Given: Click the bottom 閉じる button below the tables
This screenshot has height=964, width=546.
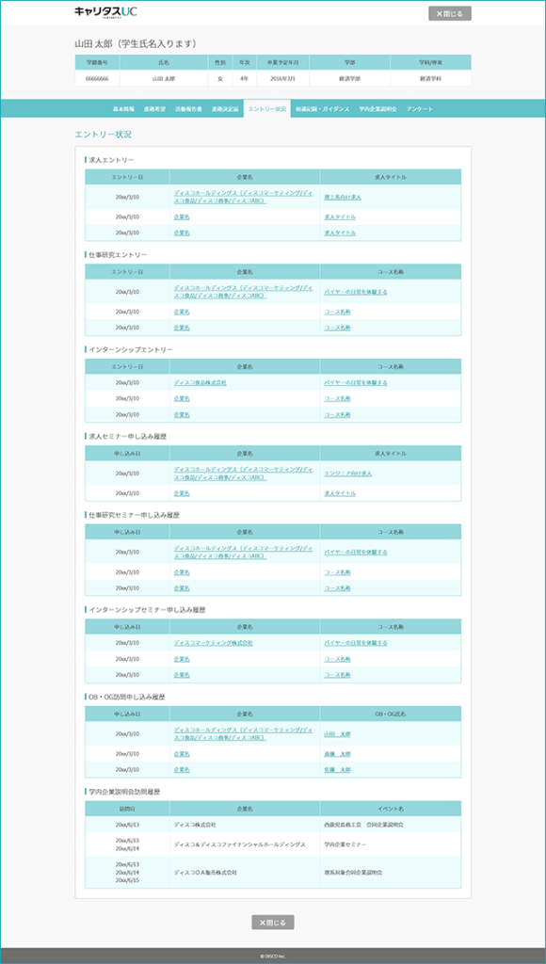Looking at the screenshot, I should (273, 923).
